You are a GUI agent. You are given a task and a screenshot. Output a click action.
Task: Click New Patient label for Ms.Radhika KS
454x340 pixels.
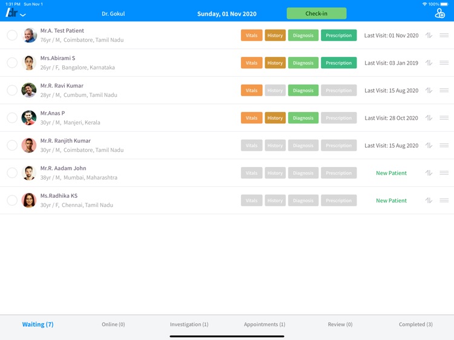[391, 200]
